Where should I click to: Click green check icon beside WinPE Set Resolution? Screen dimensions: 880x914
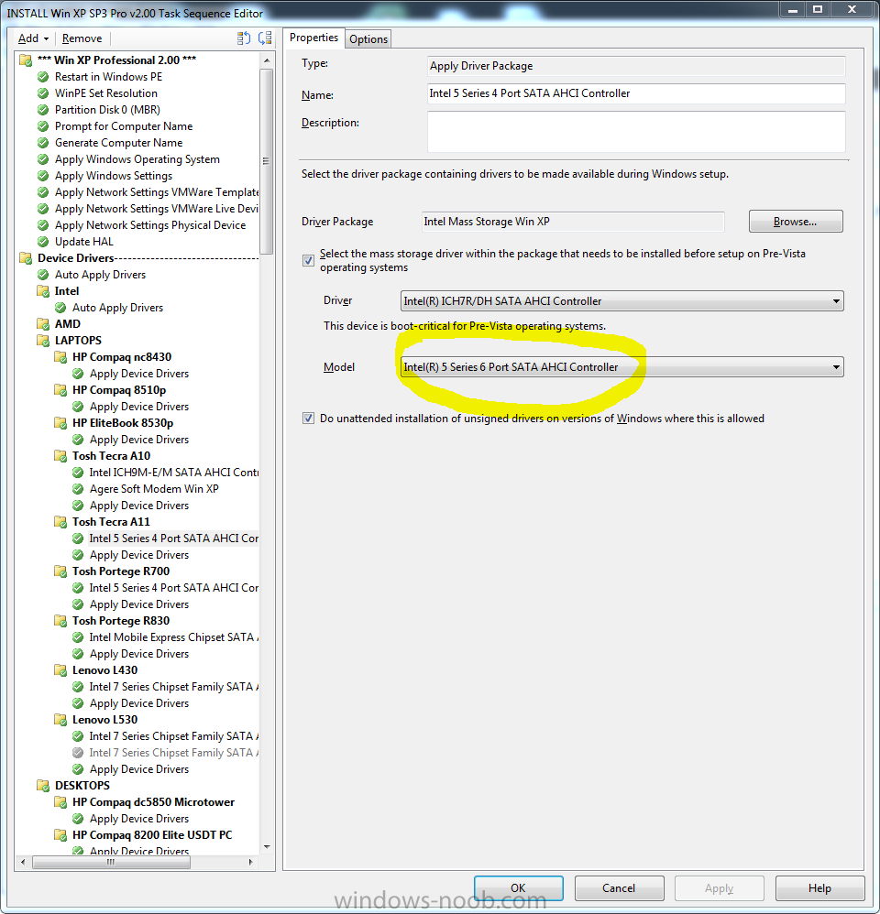tap(42, 93)
